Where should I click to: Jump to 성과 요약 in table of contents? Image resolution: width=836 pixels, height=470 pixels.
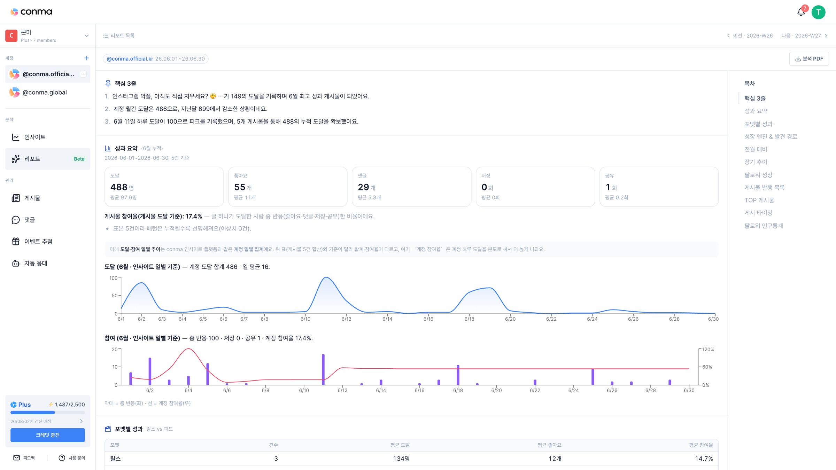pyautogui.click(x=756, y=111)
